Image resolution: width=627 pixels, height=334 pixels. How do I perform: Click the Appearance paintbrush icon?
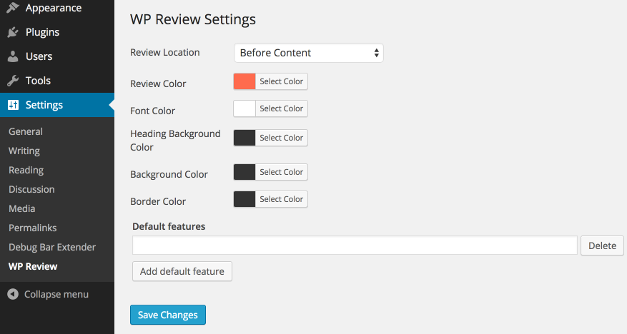coord(13,9)
